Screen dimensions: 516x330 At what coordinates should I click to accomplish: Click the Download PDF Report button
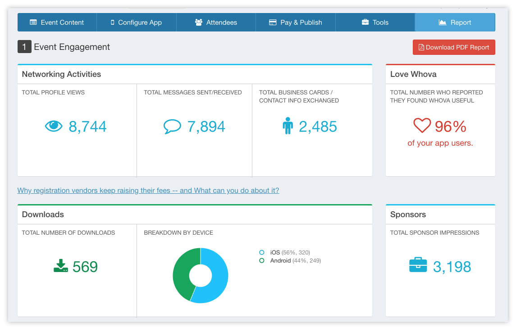pyautogui.click(x=454, y=47)
